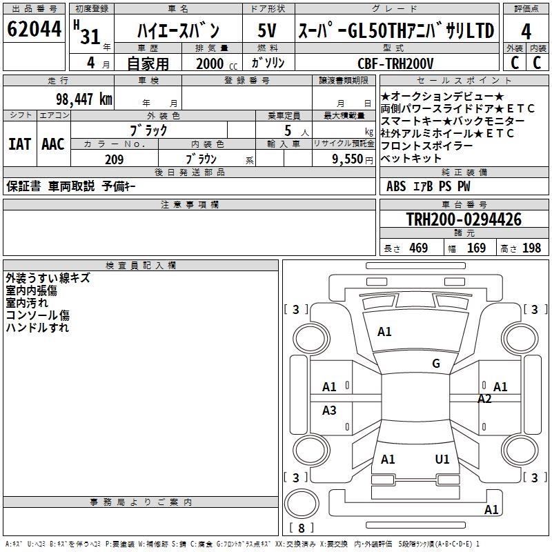Viewport: 552px width, 552px height.
Task: Click the U1 dent mark on the diagram
Action: click(442, 459)
